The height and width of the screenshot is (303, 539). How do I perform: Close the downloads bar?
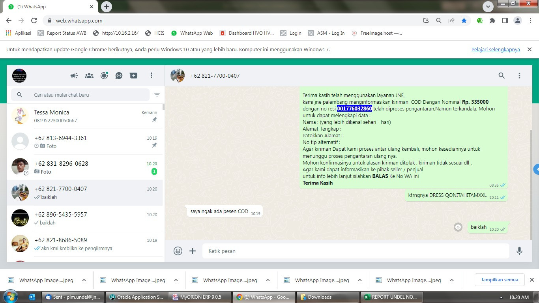click(532, 280)
